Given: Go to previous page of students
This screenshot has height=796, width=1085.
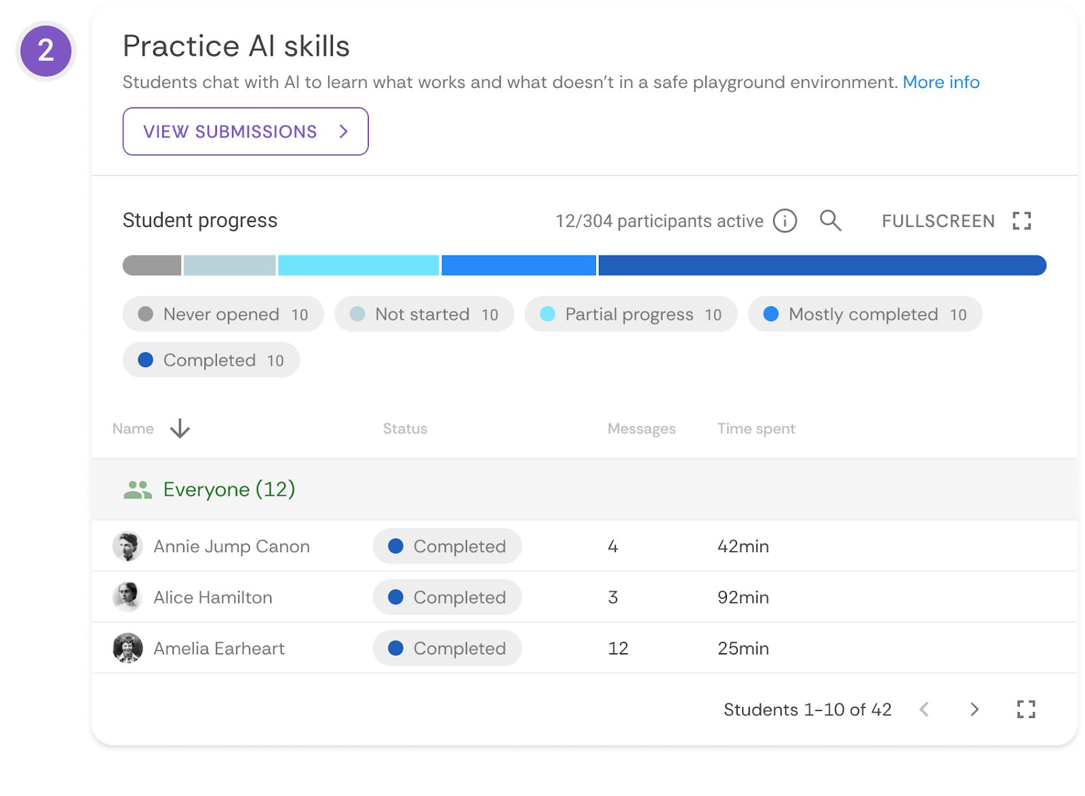Looking at the screenshot, I should pos(924,709).
